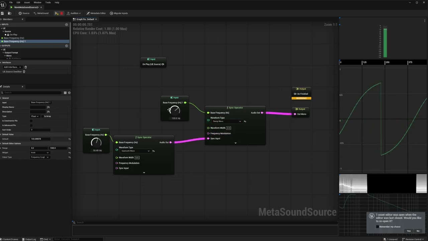Toggle the Is Array checkbox
Image resolution: width=428 pixels, height=241 pixels.
[42, 116]
